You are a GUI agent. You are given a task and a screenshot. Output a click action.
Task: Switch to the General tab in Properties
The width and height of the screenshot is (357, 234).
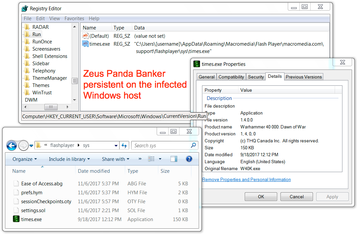coord(207,77)
